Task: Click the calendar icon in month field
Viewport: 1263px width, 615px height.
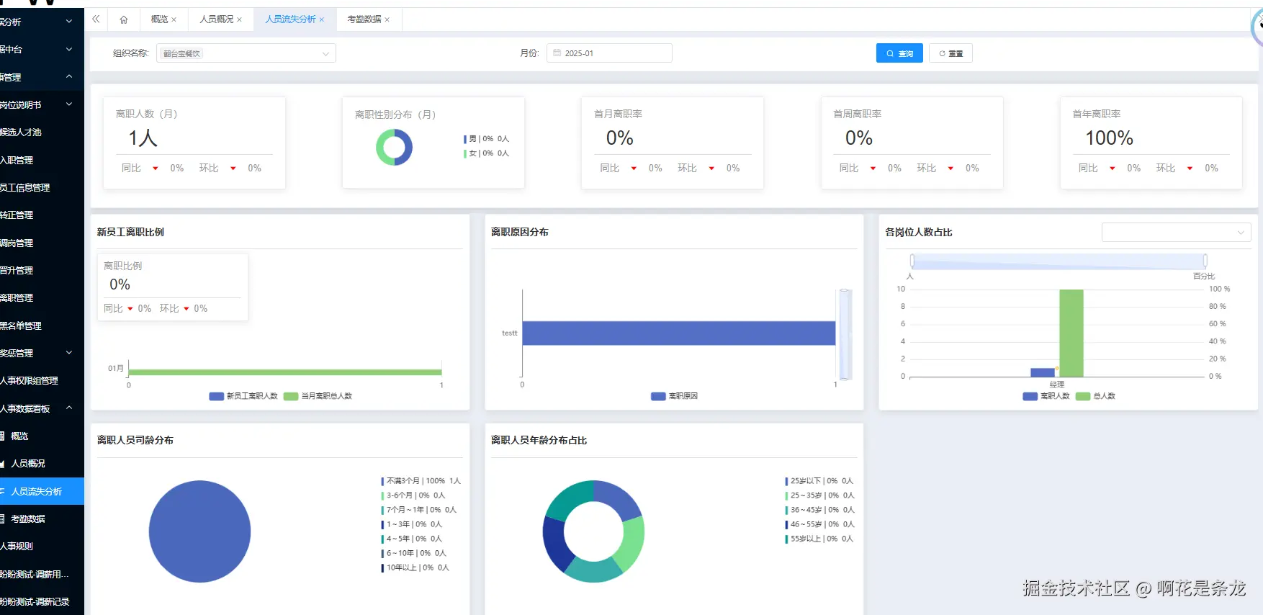Action: point(557,53)
